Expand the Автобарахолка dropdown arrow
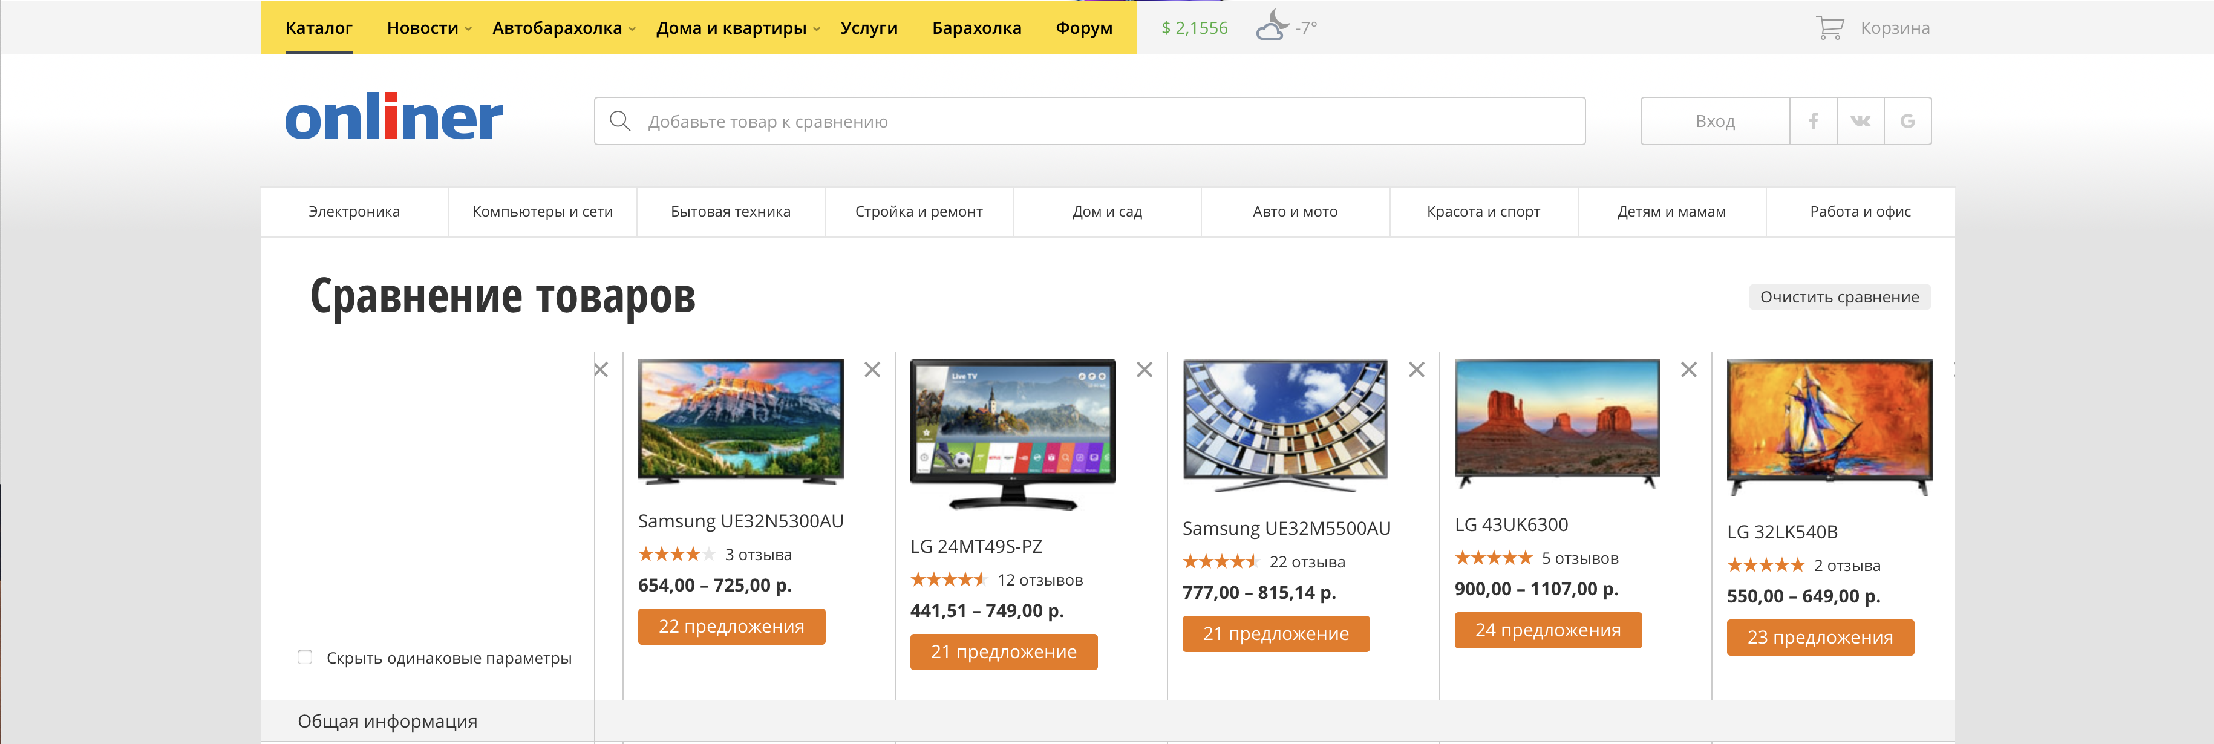 click(632, 29)
